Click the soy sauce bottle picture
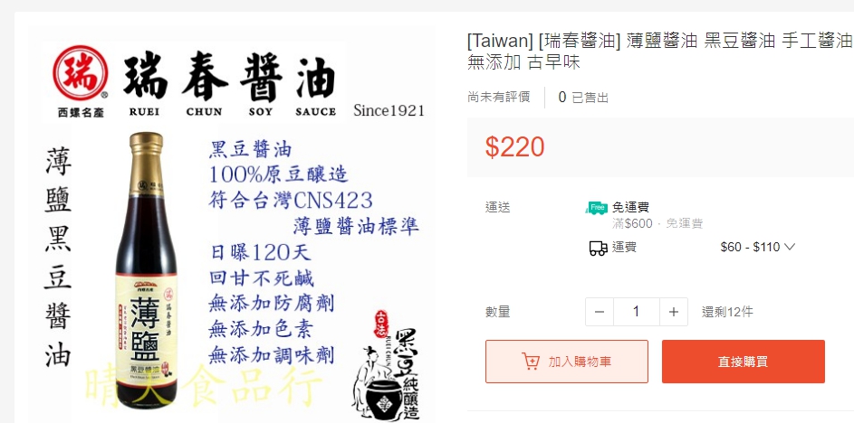This screenshot has height=423, width=854. pyautogui.click(x=146, y=270)
